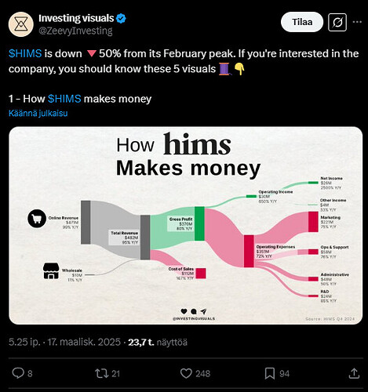The height and width of the screenshot is (392, 368).
Task: Open the share upload icon
Action: (x=354, y=373)
